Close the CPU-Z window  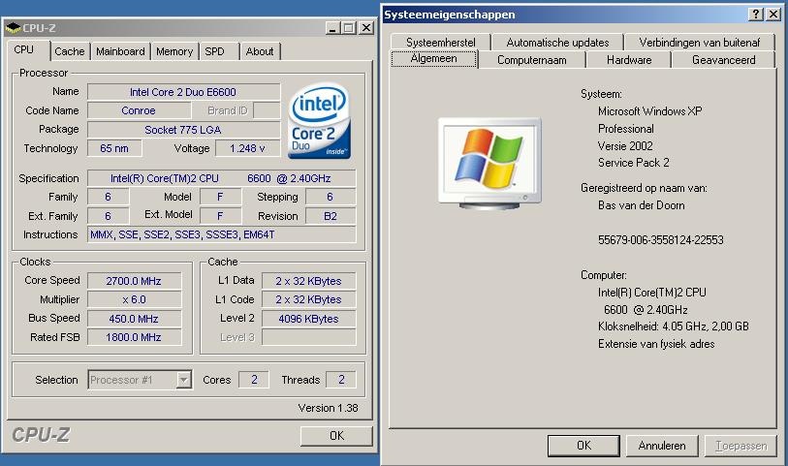[367, 28]
